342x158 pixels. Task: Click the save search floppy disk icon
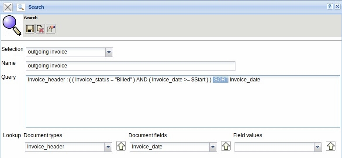(30, 29)
